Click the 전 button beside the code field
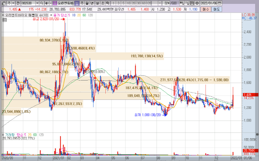Screen dimensions: 259x161 tap(18, 3)
